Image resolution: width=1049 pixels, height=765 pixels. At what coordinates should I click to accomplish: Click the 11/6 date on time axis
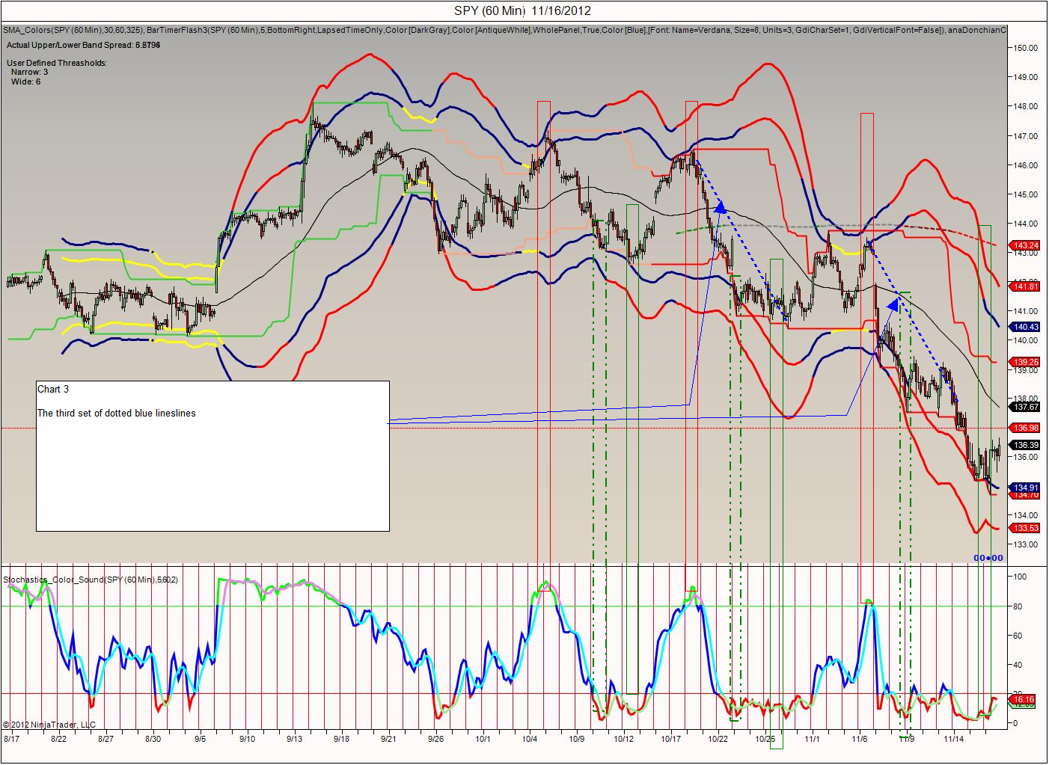pos(860,739)
